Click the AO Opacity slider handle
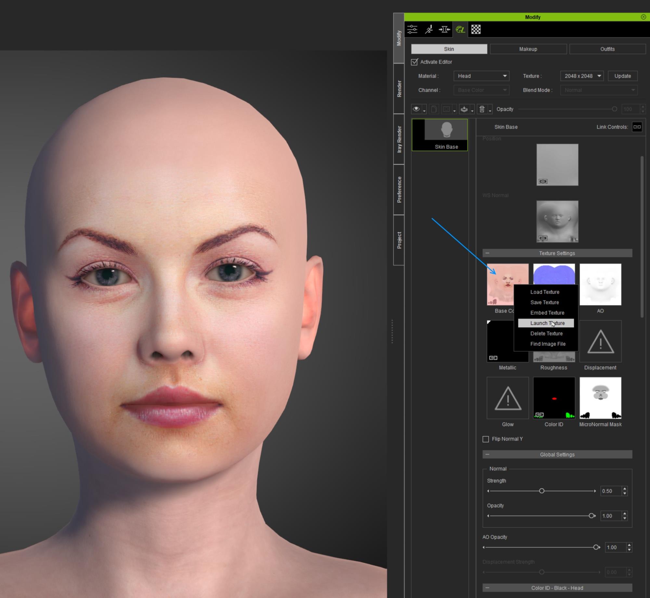Image resolution: width=650 pixels, height=598 pixels. pyautogui.click(x=596, y=547)
